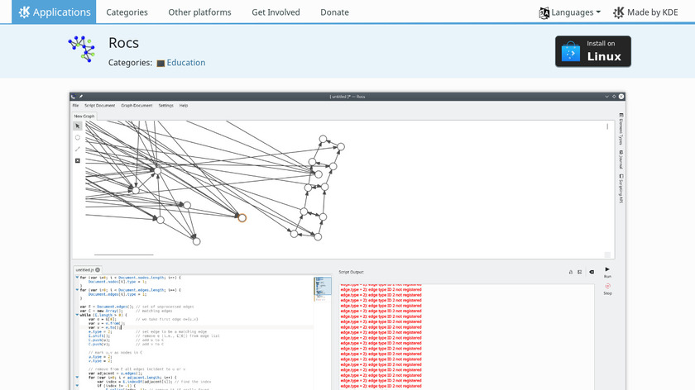Select the untitled.js script tab
This screenshot has width=695, height=390.
[x=84, y=269]
